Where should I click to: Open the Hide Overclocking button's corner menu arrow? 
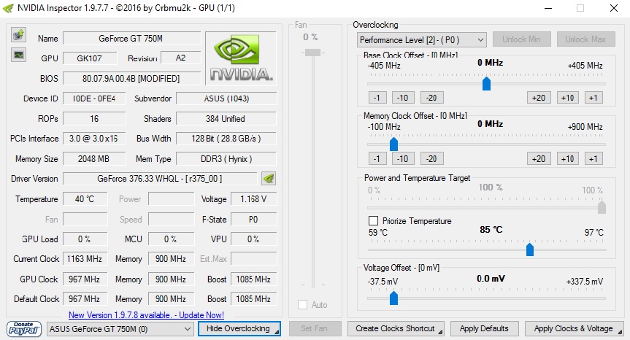(x=277, y=332)
